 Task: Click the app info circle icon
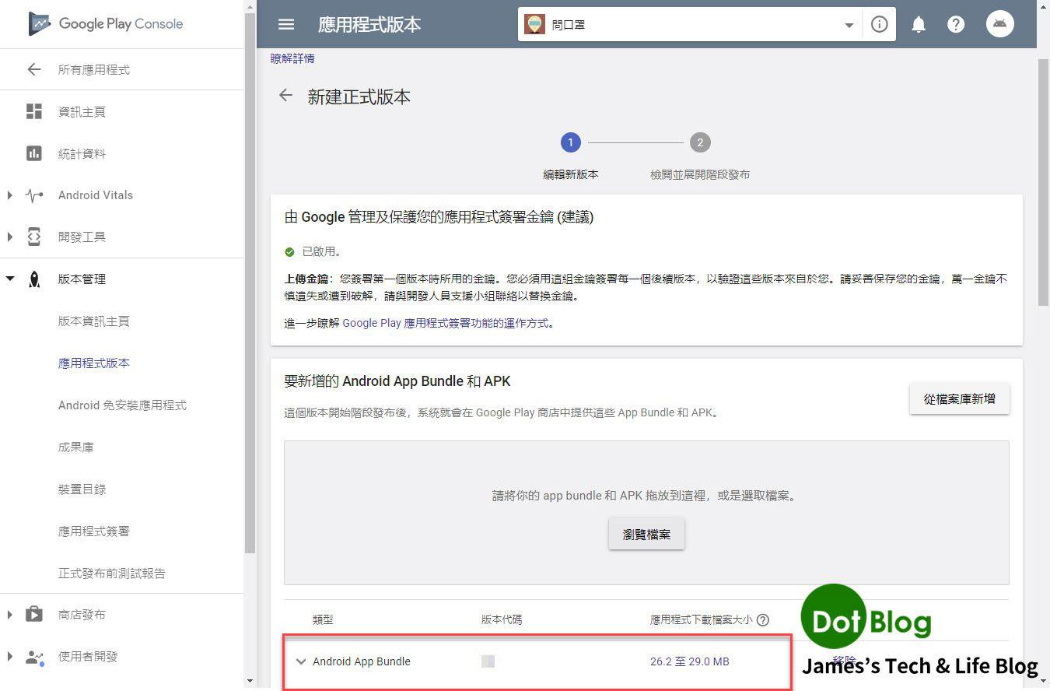click(879, 24)
